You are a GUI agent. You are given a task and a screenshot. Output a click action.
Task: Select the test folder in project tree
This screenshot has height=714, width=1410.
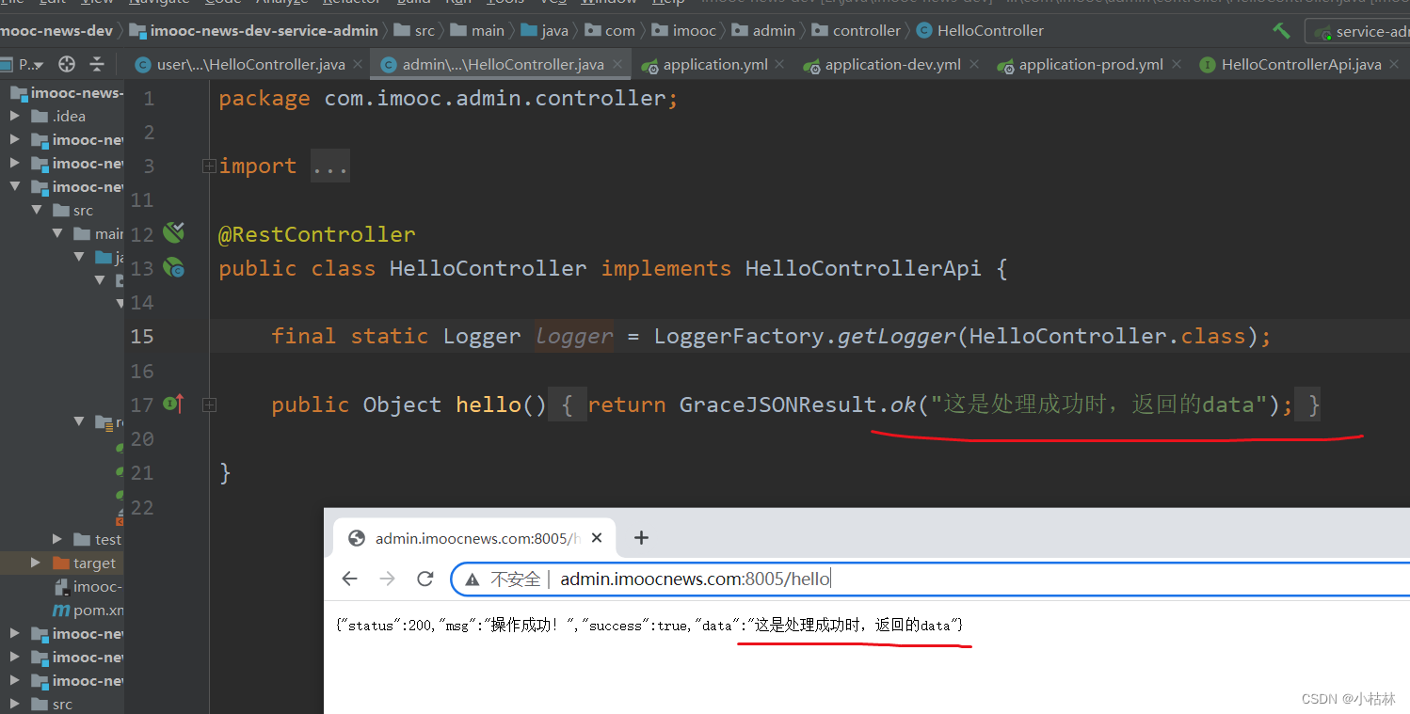[x=97, y=539]
